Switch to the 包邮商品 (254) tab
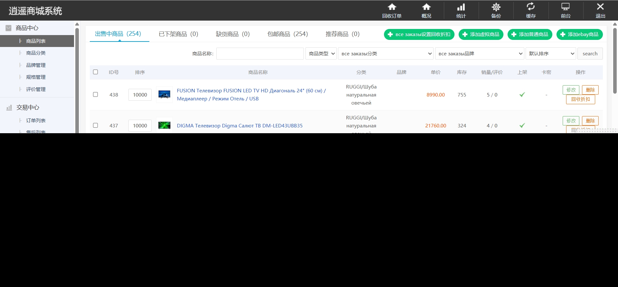Image resolution: width=618 pixels, height=287 pixels. 287,34
